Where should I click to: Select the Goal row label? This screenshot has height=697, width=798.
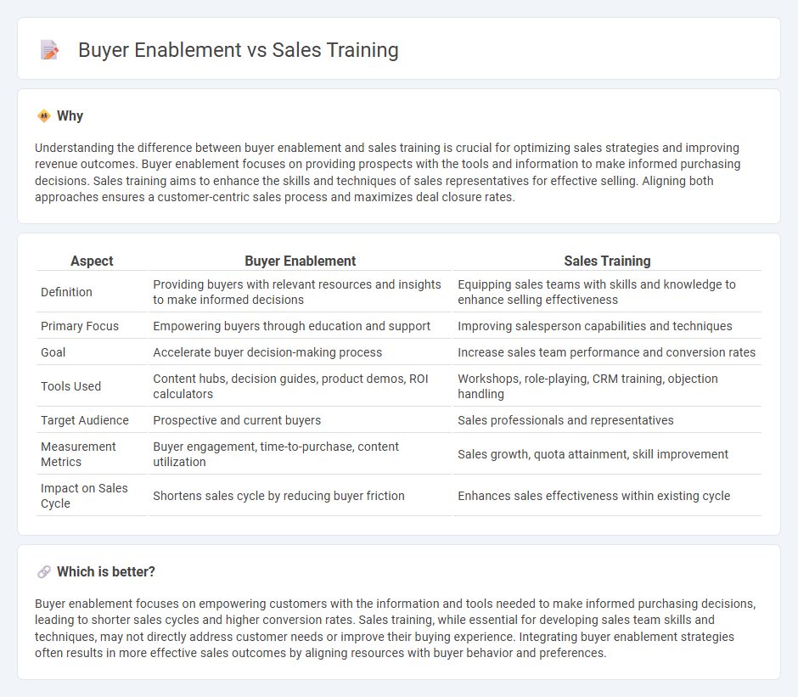click(53, 352)
